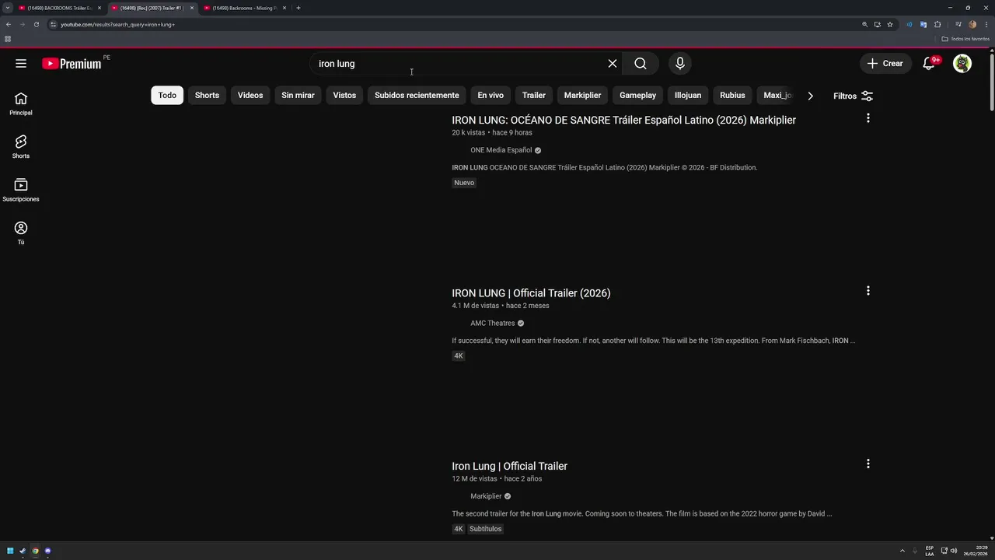Select the Shorts filter chip
This screenshot has height=560, width=995.
[207, 95]
